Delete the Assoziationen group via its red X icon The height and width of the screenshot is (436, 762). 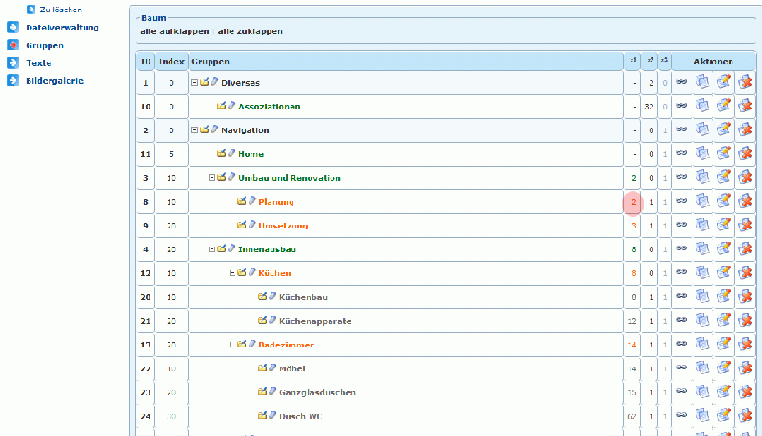[x=745, y=106]
